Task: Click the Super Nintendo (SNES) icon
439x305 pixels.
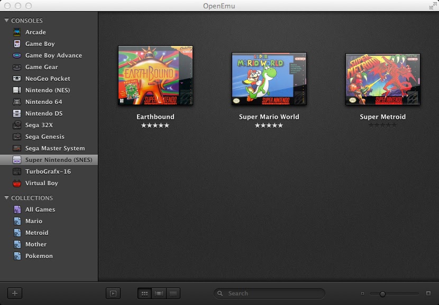Action: [x=17, y=160]
